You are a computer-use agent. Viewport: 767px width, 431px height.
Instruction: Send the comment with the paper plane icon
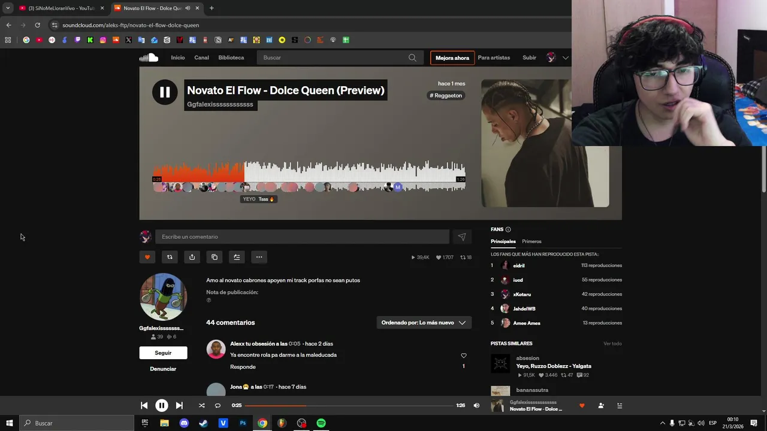pyautogui.click(x=462, y=236)
